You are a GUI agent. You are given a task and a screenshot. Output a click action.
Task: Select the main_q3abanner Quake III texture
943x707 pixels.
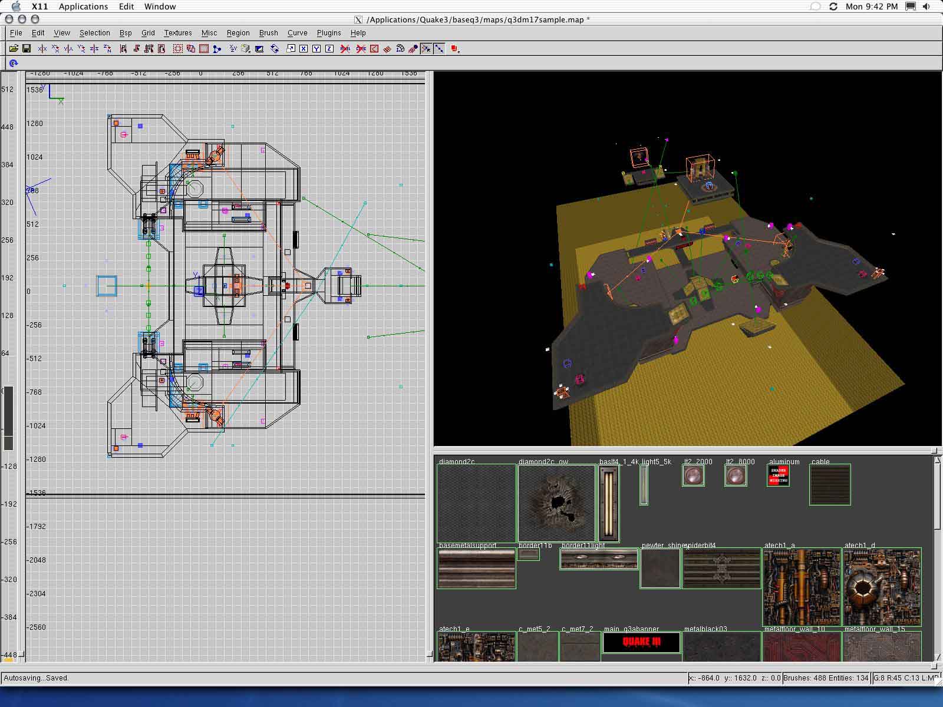click(641, 642)
